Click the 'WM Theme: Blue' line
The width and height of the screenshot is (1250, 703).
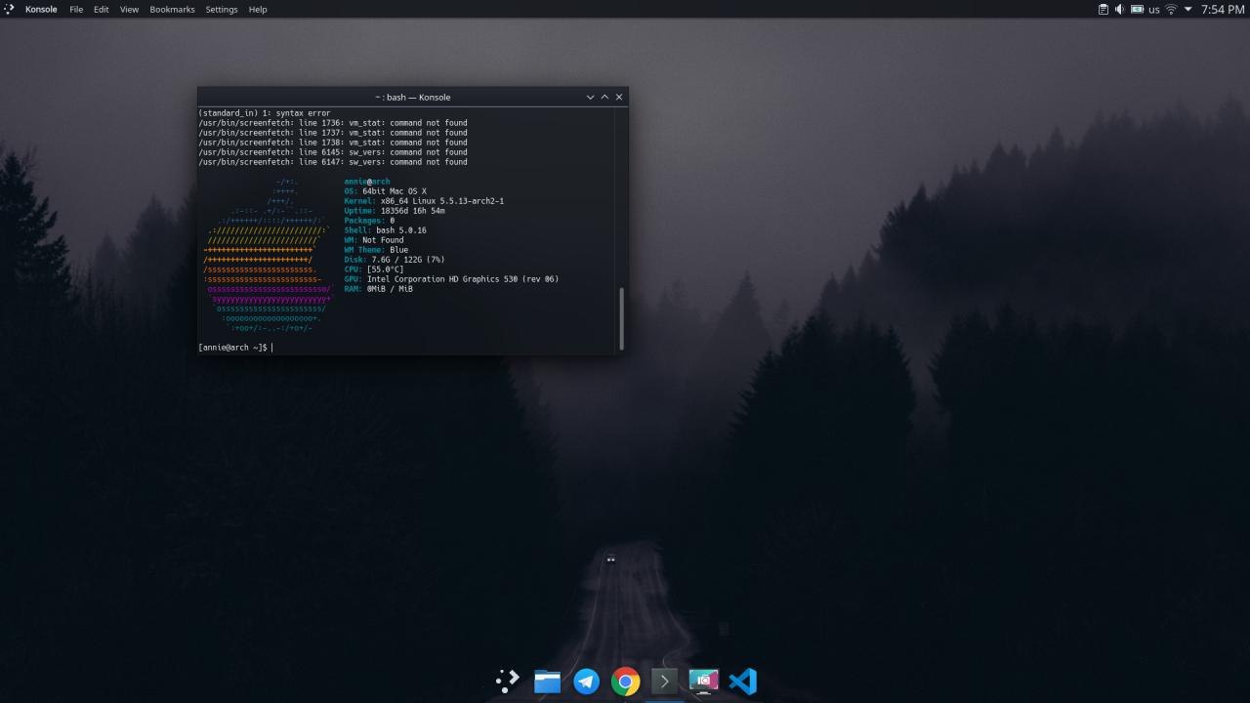(377, 250)
